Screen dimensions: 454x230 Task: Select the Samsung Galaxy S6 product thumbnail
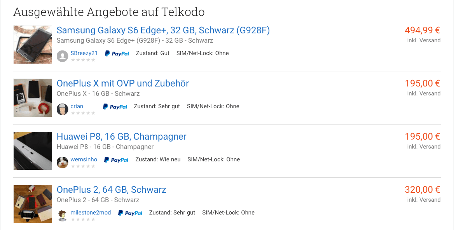(x=33, y=45)
